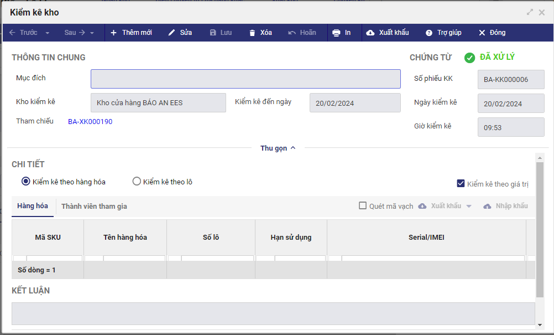This screenshot has width=554, height=335.
Task: Click the Tên hàng hóa filter box
Action: pyautogui.click(x=134, y=258)
